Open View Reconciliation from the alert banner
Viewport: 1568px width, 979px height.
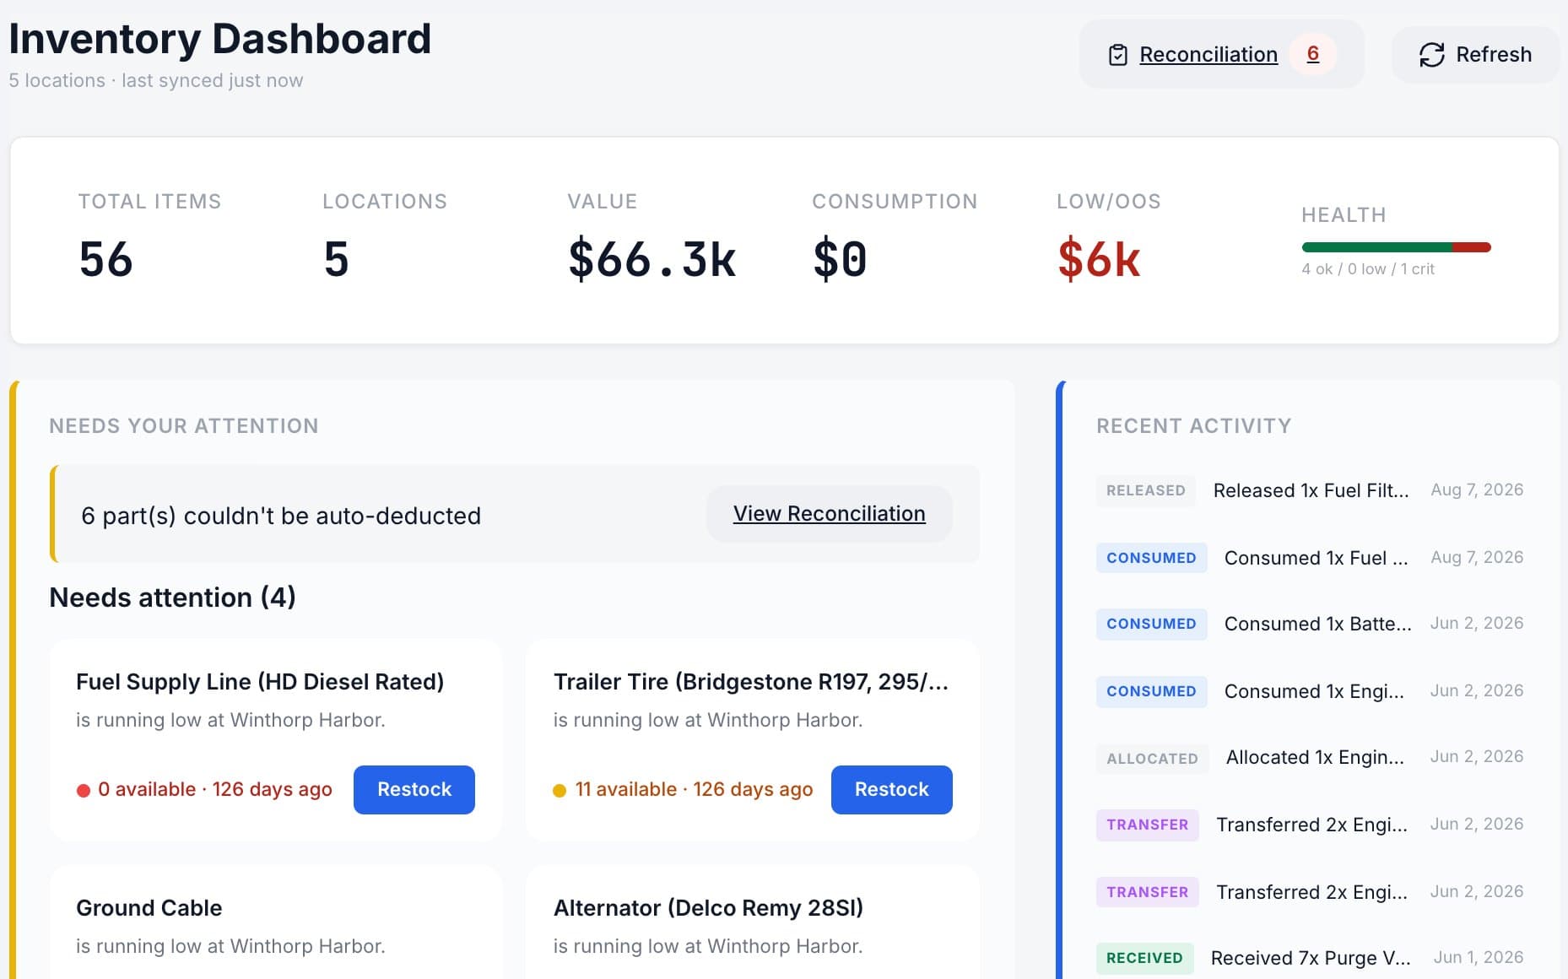coord(829,514)
